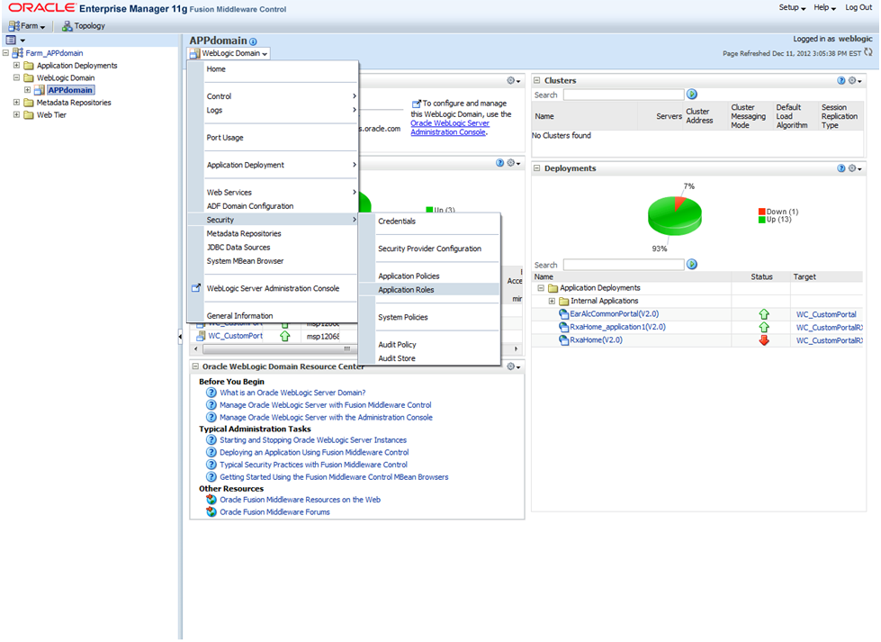Screen dimensions: 881x642
Task: Click the search go arrow in Clusters panel
Action: point(691,94)
